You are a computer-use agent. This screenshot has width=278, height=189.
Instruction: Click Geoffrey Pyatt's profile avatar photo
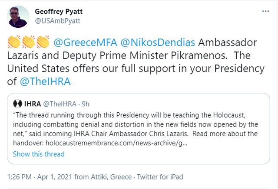[18, 17]
